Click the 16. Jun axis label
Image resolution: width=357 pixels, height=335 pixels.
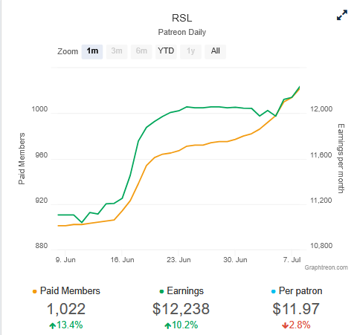coord(122,260)
